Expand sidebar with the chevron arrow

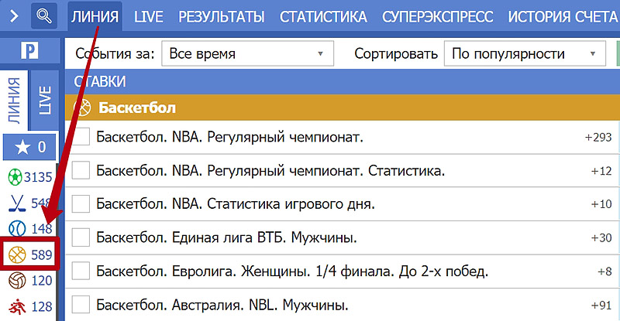click(14, 16)
